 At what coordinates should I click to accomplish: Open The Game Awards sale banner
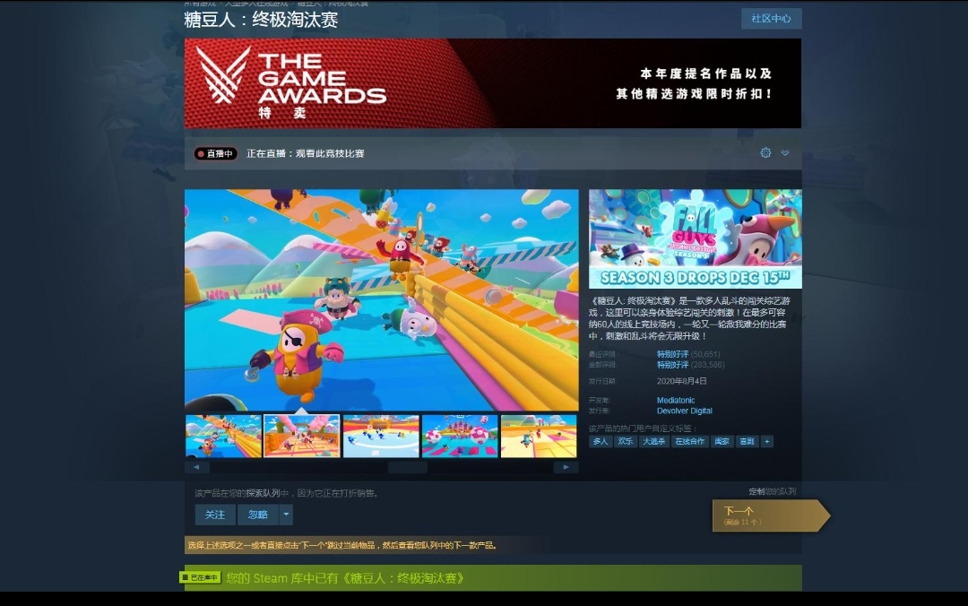[493, 83]
